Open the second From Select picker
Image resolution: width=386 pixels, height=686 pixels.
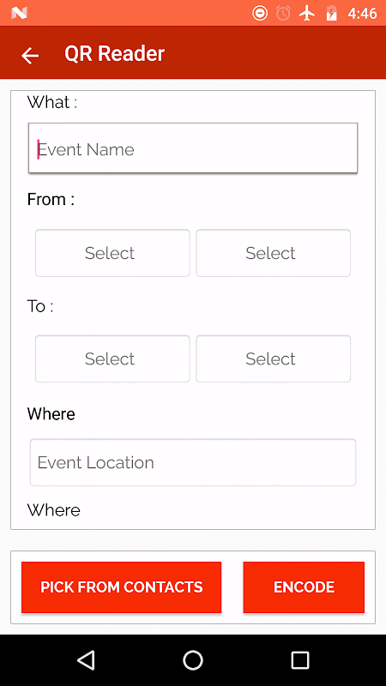click(273, 253)
